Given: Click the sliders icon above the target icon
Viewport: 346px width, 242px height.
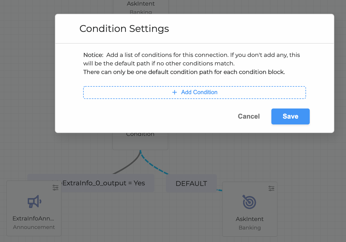Looking at the screenshot, I should 271,188.
